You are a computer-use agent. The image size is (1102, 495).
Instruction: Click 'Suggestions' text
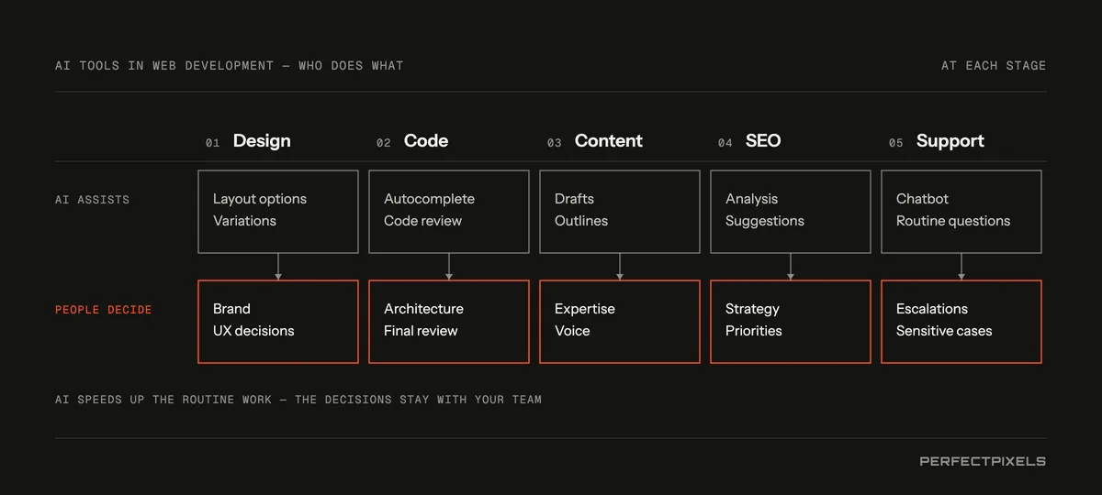(x=765, y=221)
